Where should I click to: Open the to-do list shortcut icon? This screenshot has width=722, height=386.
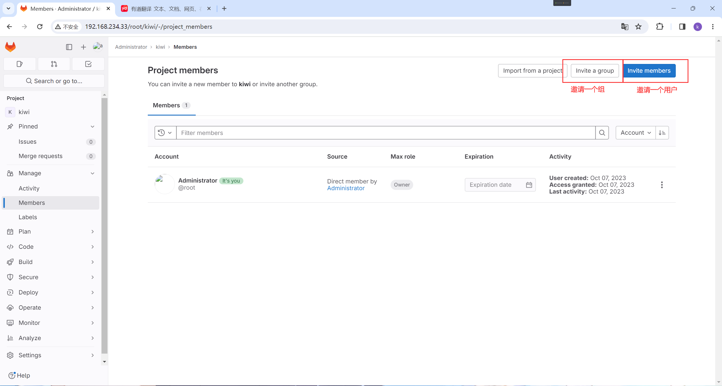tap(88, 64)
